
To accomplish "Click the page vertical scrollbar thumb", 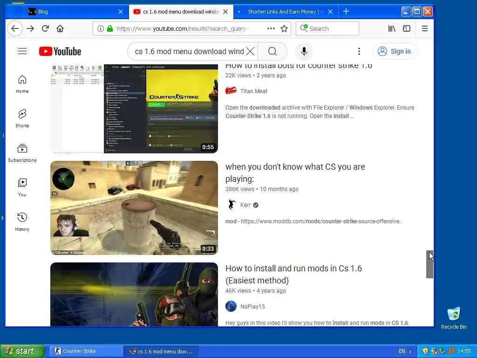I will 429,264.
